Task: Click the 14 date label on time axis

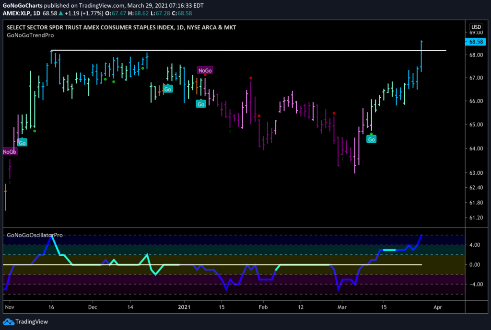Action: click(130, 307)
